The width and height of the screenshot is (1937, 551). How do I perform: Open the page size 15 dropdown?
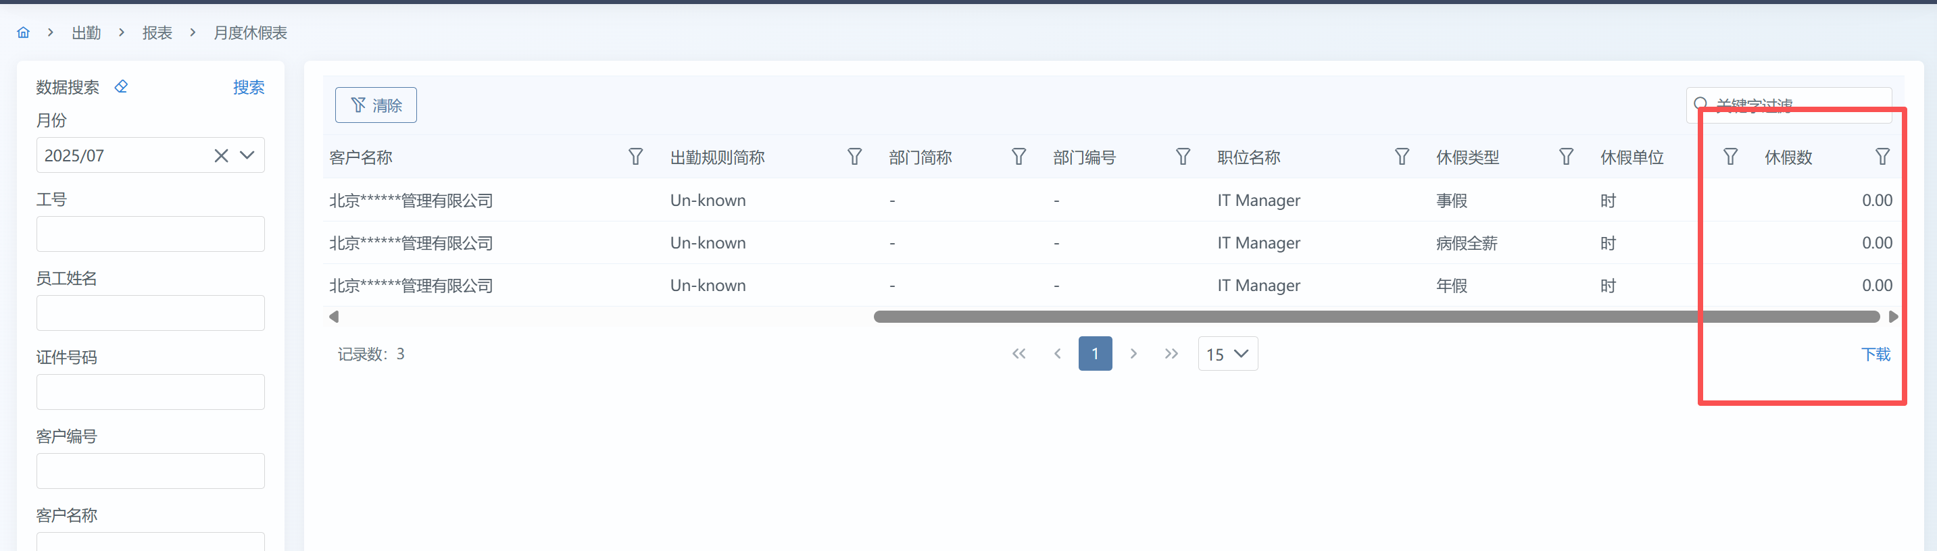click(x=1227, y=354)
